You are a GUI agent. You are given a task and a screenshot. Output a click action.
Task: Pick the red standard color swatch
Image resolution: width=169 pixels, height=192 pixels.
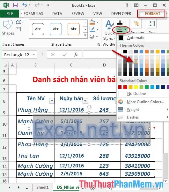[125, 87]
